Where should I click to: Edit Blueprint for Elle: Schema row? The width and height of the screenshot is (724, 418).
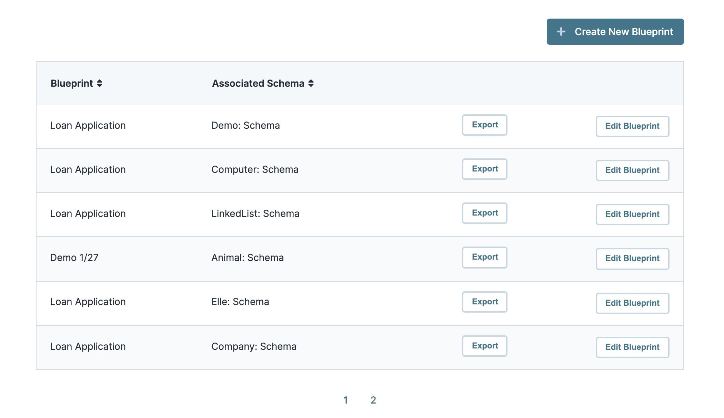click(x=632, y=303)
